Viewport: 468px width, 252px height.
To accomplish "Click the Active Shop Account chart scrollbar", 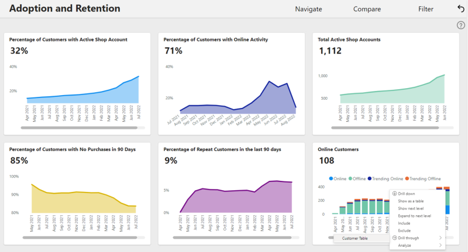I will [79, 128].
